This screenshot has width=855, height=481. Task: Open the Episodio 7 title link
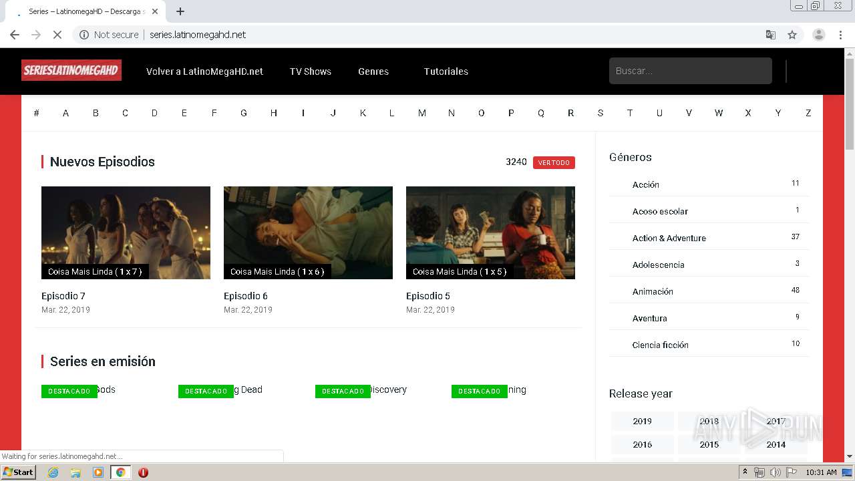click(63, 296)
